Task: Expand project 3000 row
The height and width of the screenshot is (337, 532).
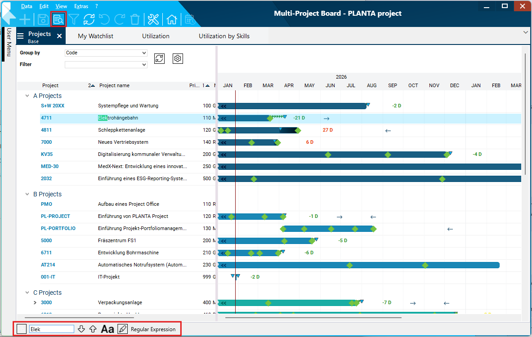Action: (35, 302)
